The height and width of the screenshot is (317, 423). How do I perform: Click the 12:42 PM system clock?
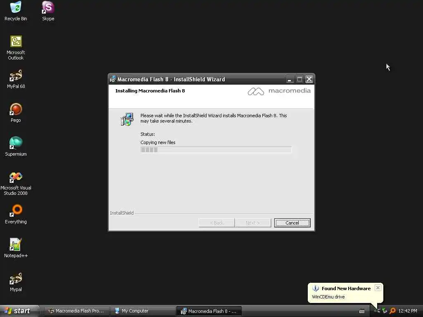click(x=408, y=311)
